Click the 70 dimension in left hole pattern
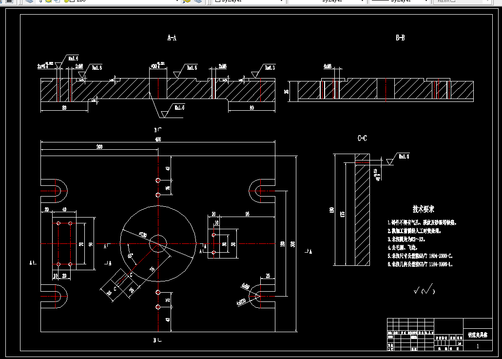 [81, 244]
